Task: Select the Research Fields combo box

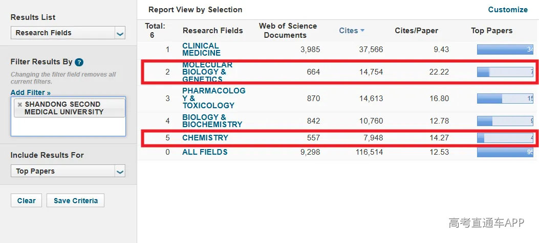Action: coord(68,33)
